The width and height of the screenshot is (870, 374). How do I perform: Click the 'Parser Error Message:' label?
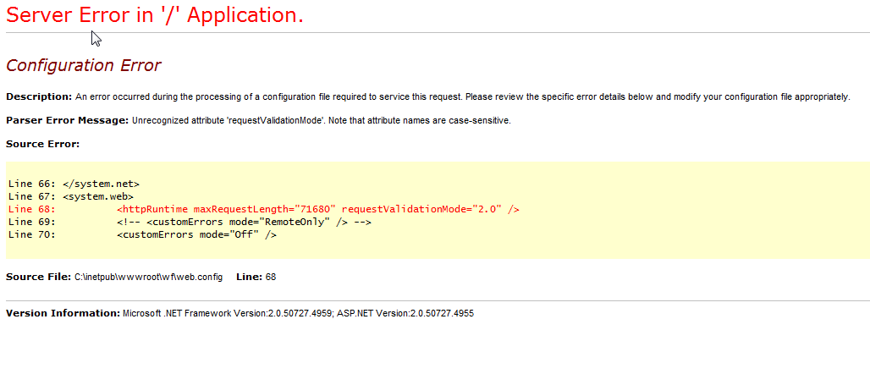click(67, 120)
